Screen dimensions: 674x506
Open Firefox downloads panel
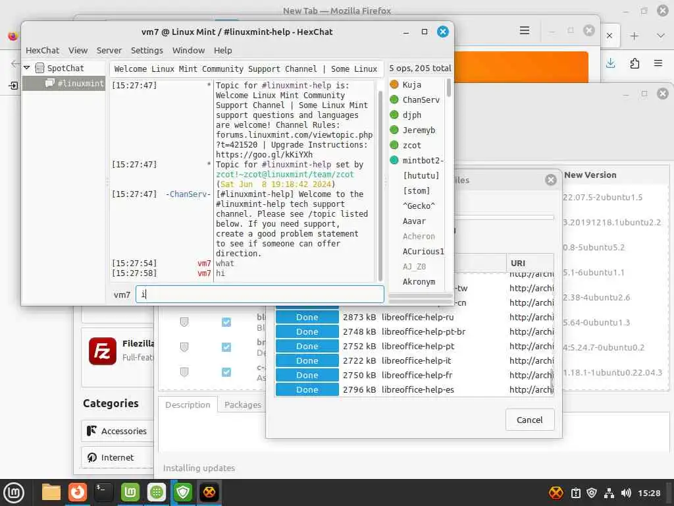tap(610, 64)
